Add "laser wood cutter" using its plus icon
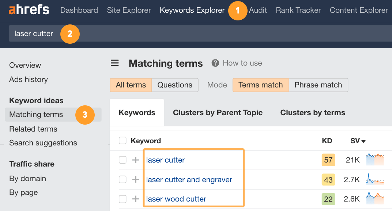Screen dimensions: 392x211 (x=135, y=199)
